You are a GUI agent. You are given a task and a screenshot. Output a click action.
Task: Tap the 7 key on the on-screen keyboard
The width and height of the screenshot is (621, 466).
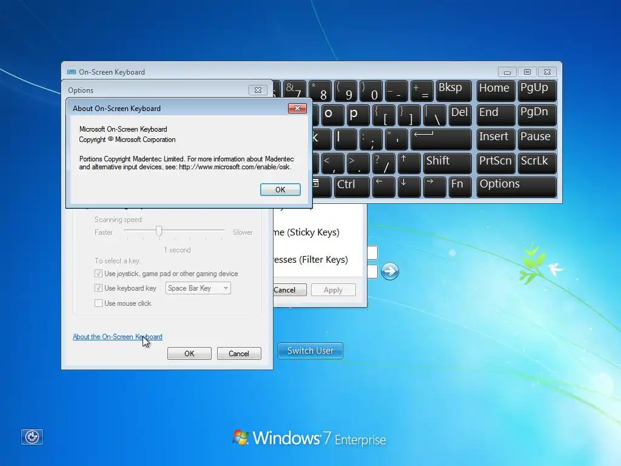295,90
